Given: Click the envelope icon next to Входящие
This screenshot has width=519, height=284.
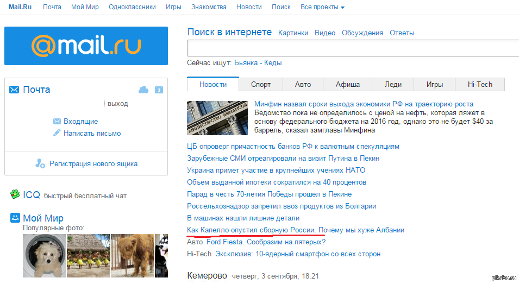Looking at the screenshot, I should click(x=57, y=121).
